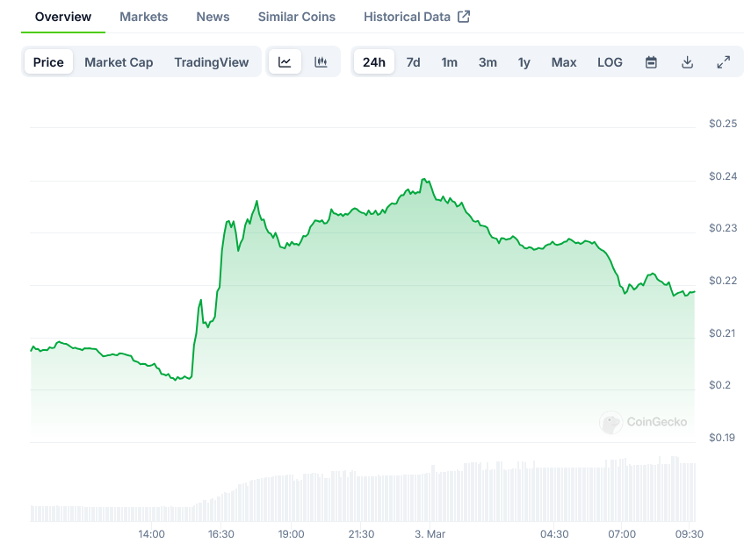Toggle LOG scale on chart
This screenshot has width=744, height=550.
point(610,62)
